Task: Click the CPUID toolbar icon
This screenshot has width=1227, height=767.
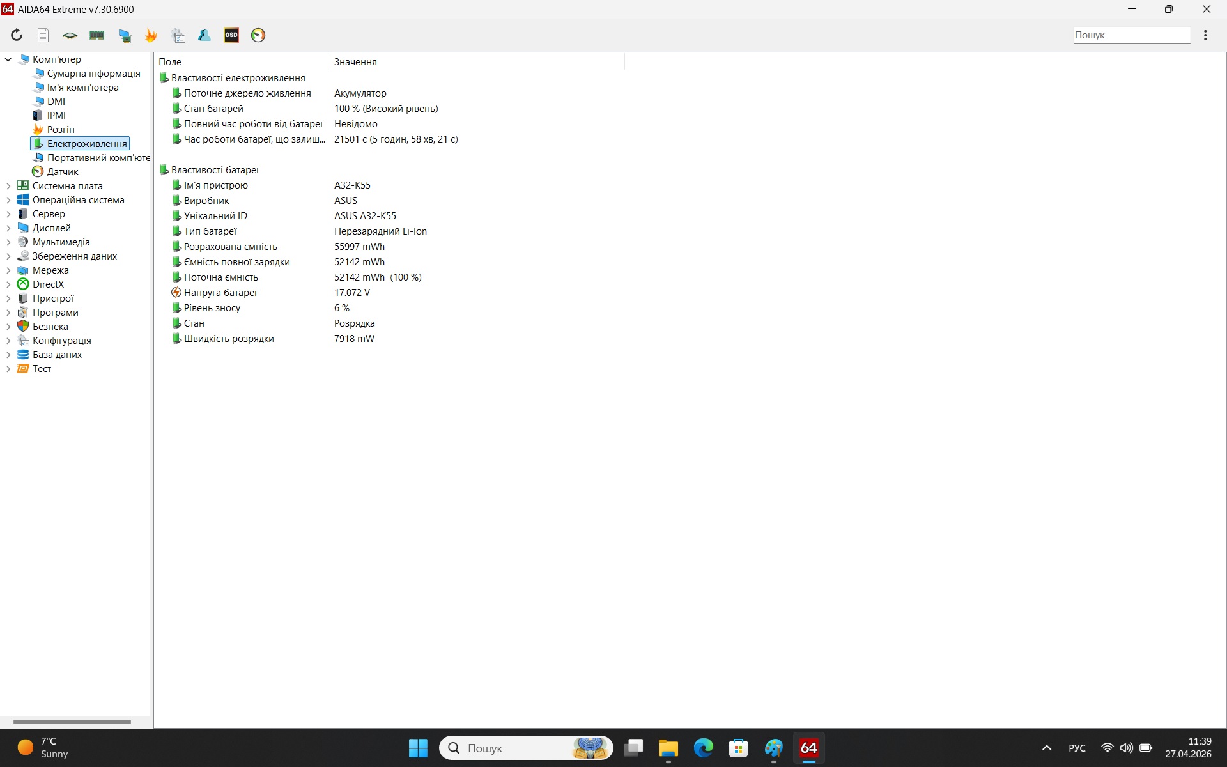Action: 70,35
